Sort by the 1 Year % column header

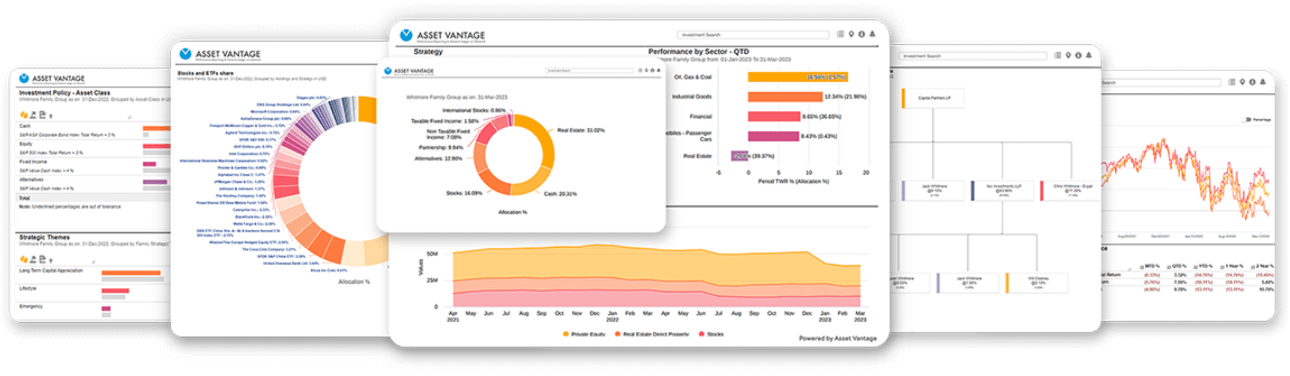pyautogui.click(x=1232, y=266)
